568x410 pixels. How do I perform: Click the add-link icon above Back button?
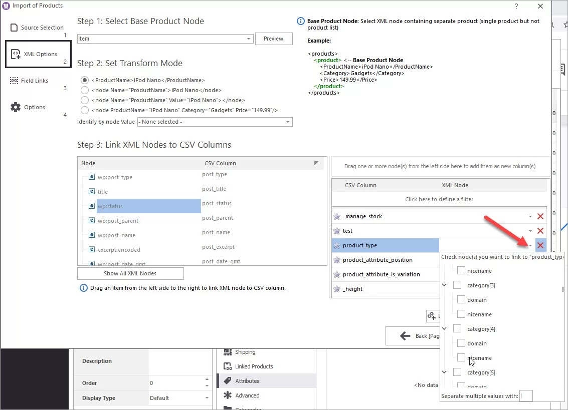tap(432, 316)
